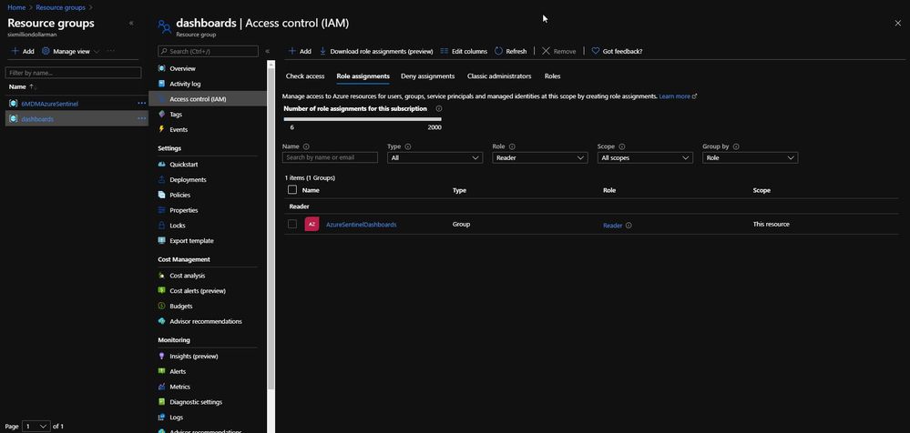The width and height of the screenshot is (910, 433).
Task: Click the AZ avatar for AzureSentinelDashboards
Action: click(x=312, y=224)
